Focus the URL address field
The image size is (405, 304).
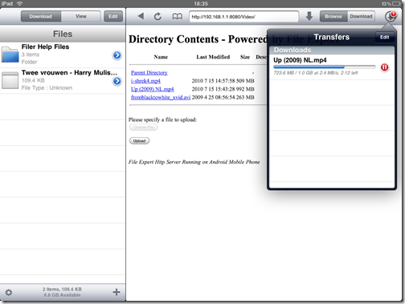[x=243, y=17]
